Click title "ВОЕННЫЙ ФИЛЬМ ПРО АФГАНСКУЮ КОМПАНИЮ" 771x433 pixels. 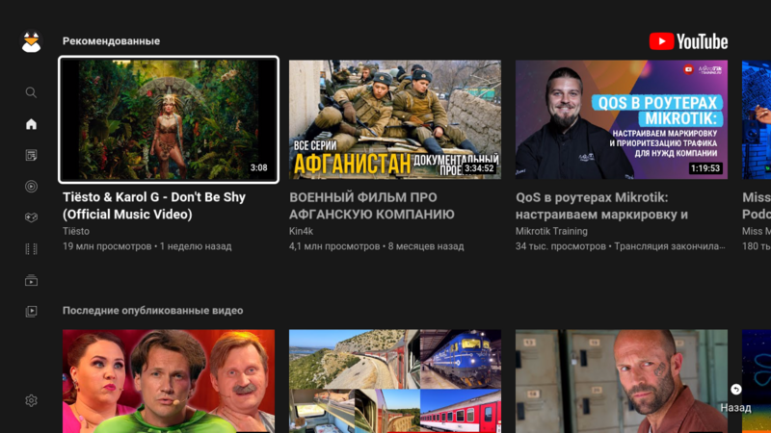click(372, 206)
